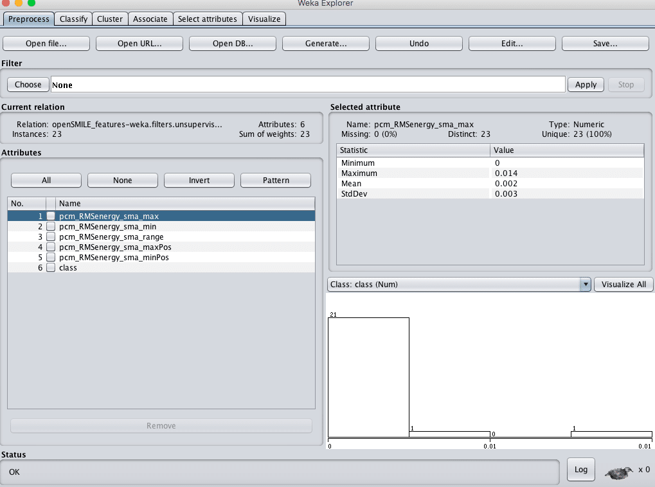The height and width of the screenshot is (487, 655).
Task: Click the Maximum value 0.014 cell
Action: (x=567, y=173)
